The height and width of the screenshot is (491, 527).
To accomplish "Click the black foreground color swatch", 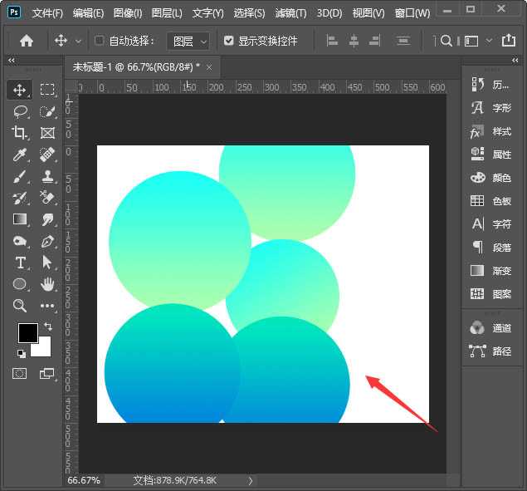I will pyautogui.click(x=27, y=332).
